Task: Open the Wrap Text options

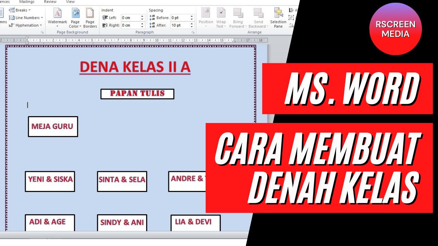Action: click(221, 18)
